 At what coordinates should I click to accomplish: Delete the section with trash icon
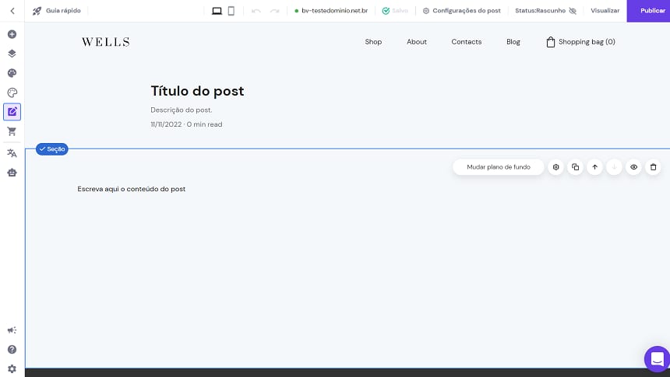coord(653,167)
